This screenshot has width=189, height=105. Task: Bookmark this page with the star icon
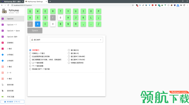click(x=133, y=5)
